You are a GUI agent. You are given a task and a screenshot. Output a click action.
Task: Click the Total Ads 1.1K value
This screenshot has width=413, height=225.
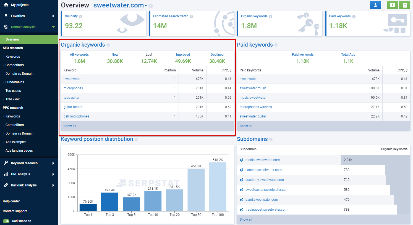pos(348,61)
